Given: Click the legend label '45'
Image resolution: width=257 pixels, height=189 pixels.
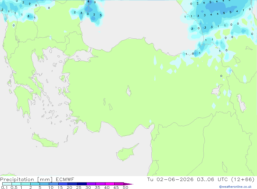Looking at the screenshot, I should tap(116, 187).
